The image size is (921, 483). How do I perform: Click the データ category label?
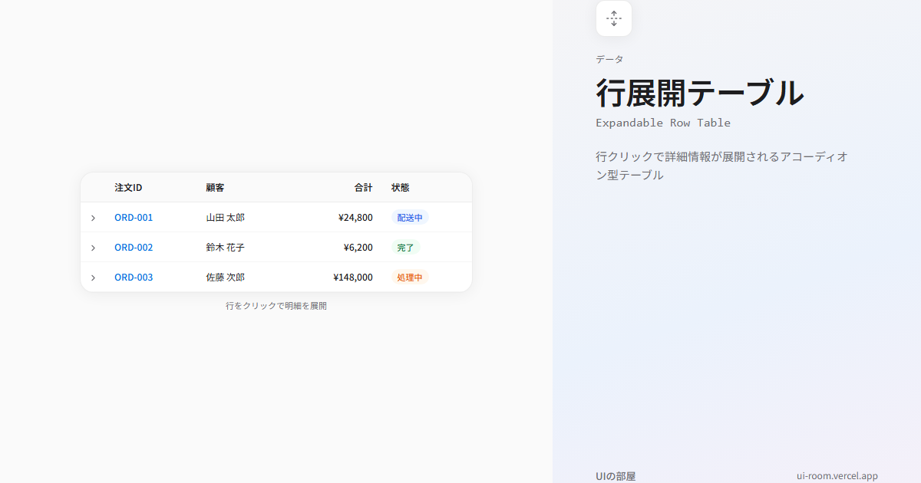(x=609, y=59)
